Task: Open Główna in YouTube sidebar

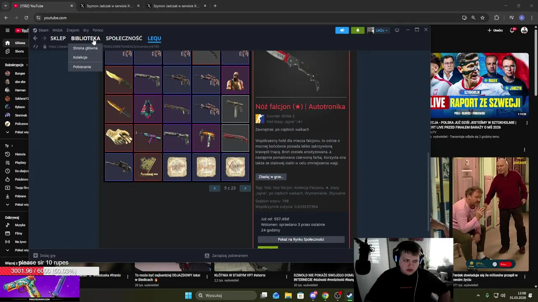Action: (15, 43)
